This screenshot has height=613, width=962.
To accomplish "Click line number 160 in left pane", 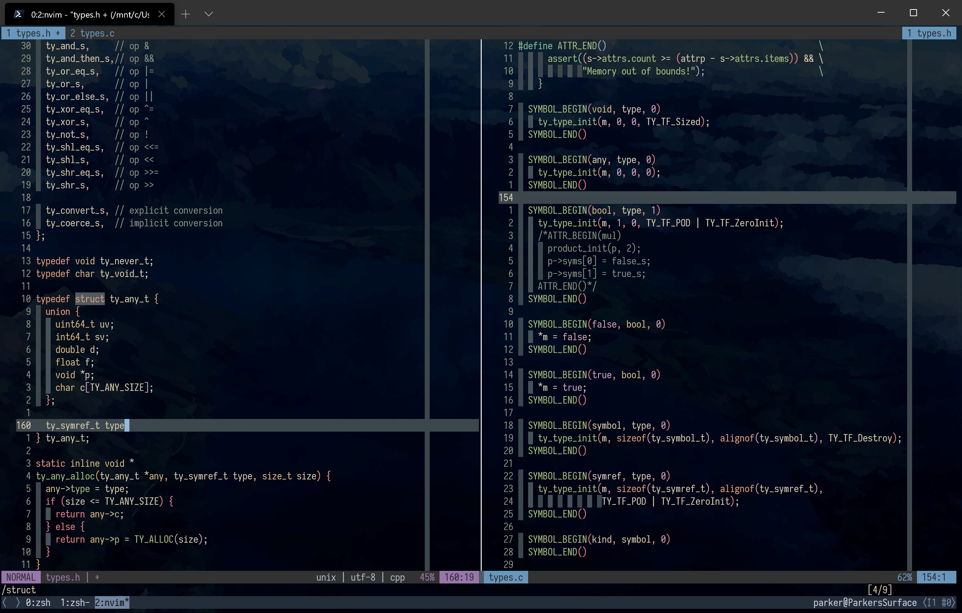I will (24, 425).
